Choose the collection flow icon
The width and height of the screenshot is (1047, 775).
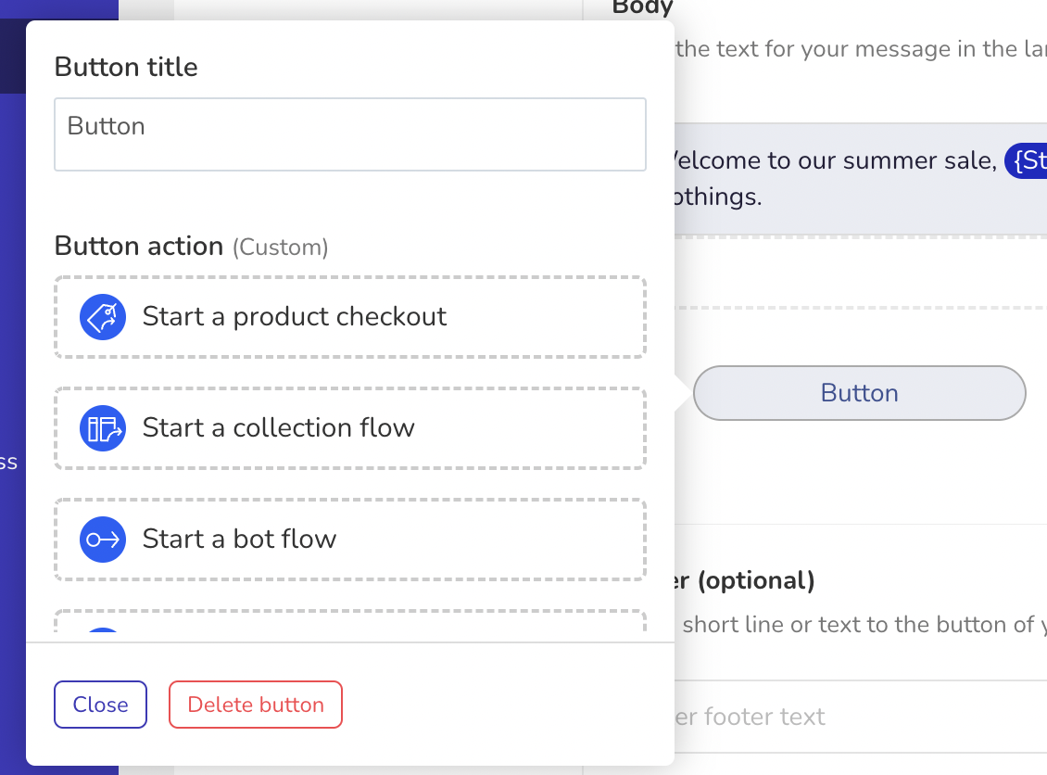tap(103, 428)
